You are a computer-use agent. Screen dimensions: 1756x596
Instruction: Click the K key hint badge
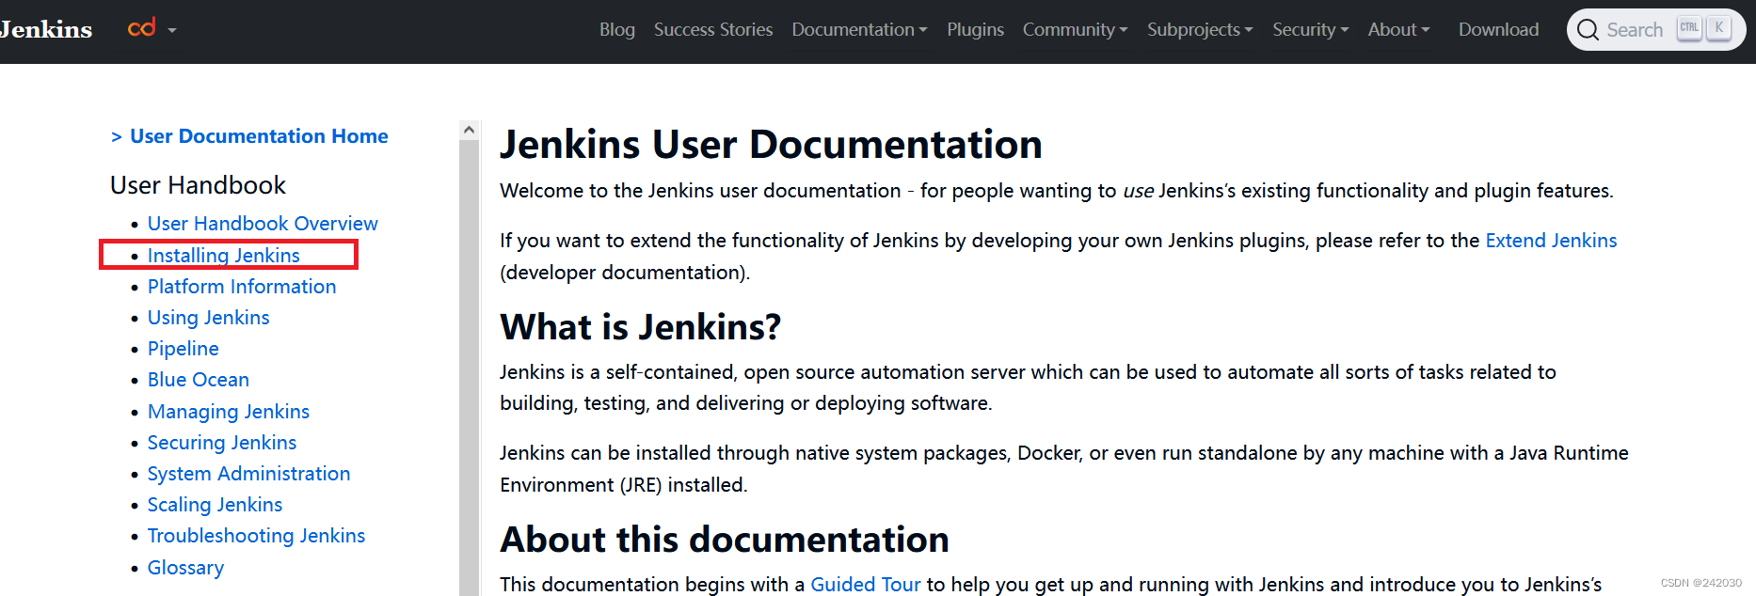1719,28
